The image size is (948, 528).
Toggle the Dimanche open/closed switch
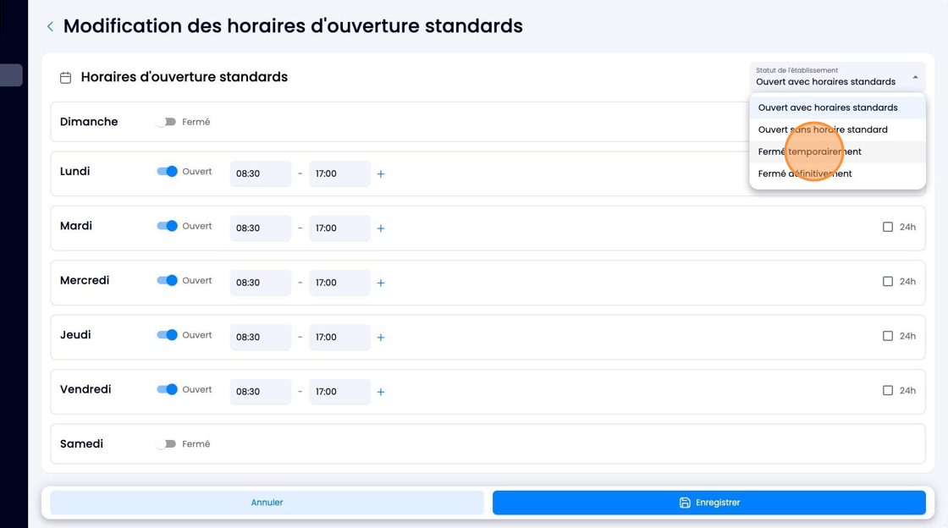point(166,122)
